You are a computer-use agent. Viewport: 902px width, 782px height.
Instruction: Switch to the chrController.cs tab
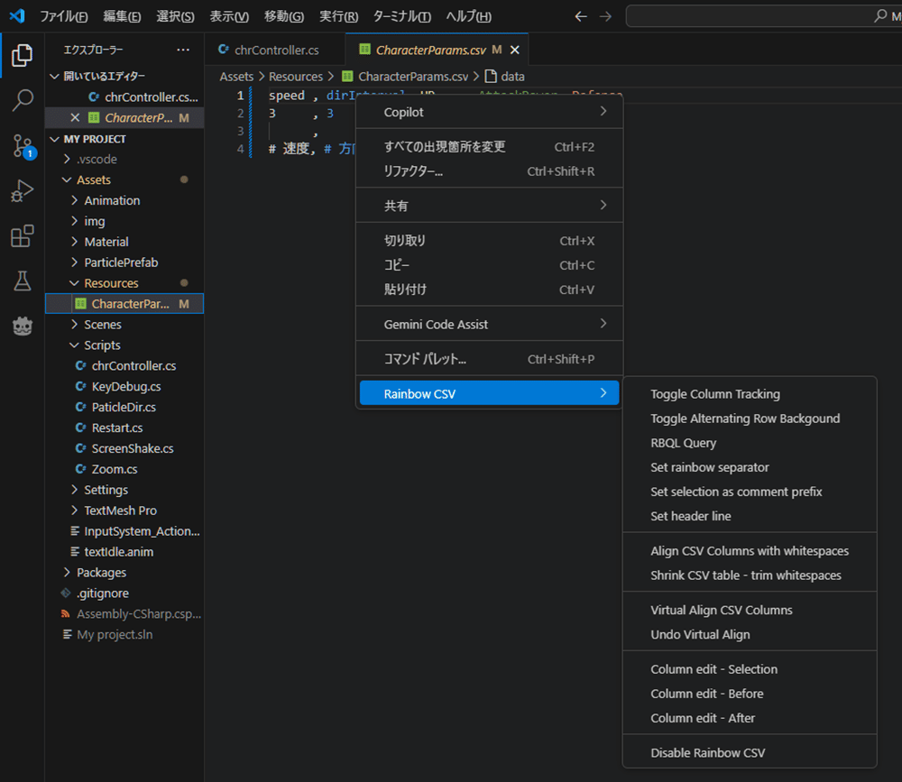click(x=271, y=49)
